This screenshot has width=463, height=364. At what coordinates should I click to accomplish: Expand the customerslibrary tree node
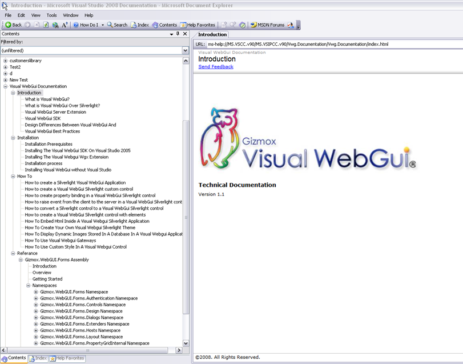[5, 61]
